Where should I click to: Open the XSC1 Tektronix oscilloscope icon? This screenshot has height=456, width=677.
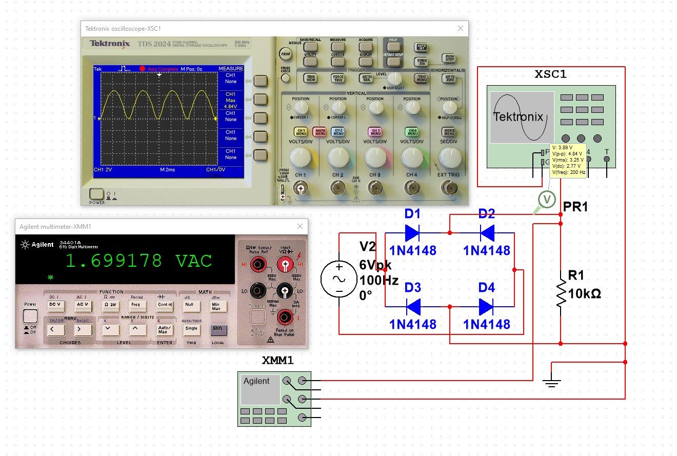click(551, 126)
